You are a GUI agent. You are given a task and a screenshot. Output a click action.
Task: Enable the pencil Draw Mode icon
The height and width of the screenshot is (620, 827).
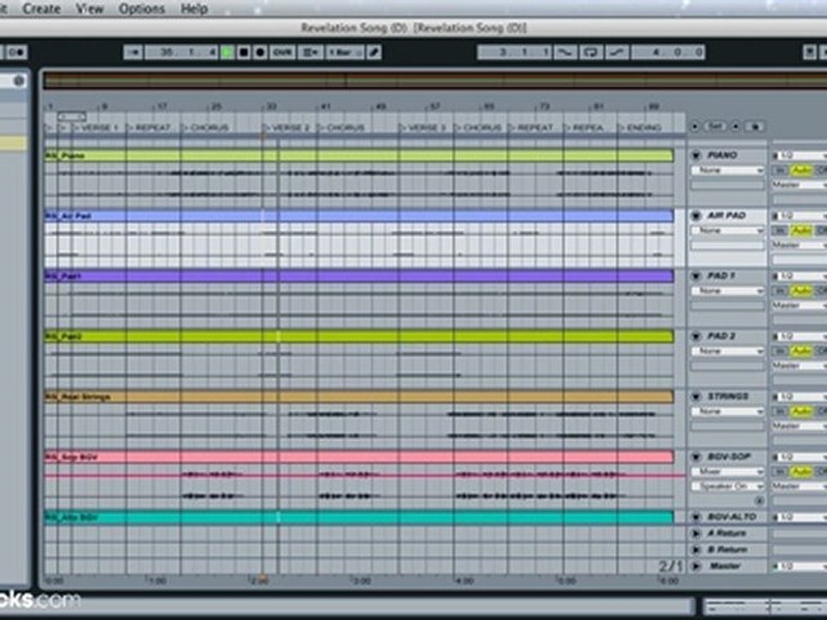(374, 53)
